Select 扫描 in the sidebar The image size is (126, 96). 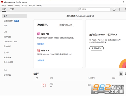6,25
